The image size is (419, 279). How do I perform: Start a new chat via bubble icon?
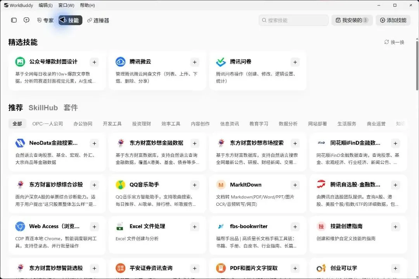pyautogui.click(x=26, y=20)
